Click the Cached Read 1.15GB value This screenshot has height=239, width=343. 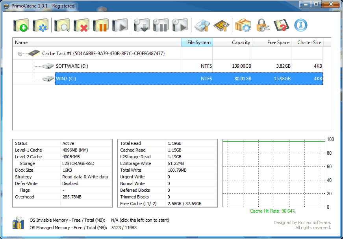tap(174, 150)
